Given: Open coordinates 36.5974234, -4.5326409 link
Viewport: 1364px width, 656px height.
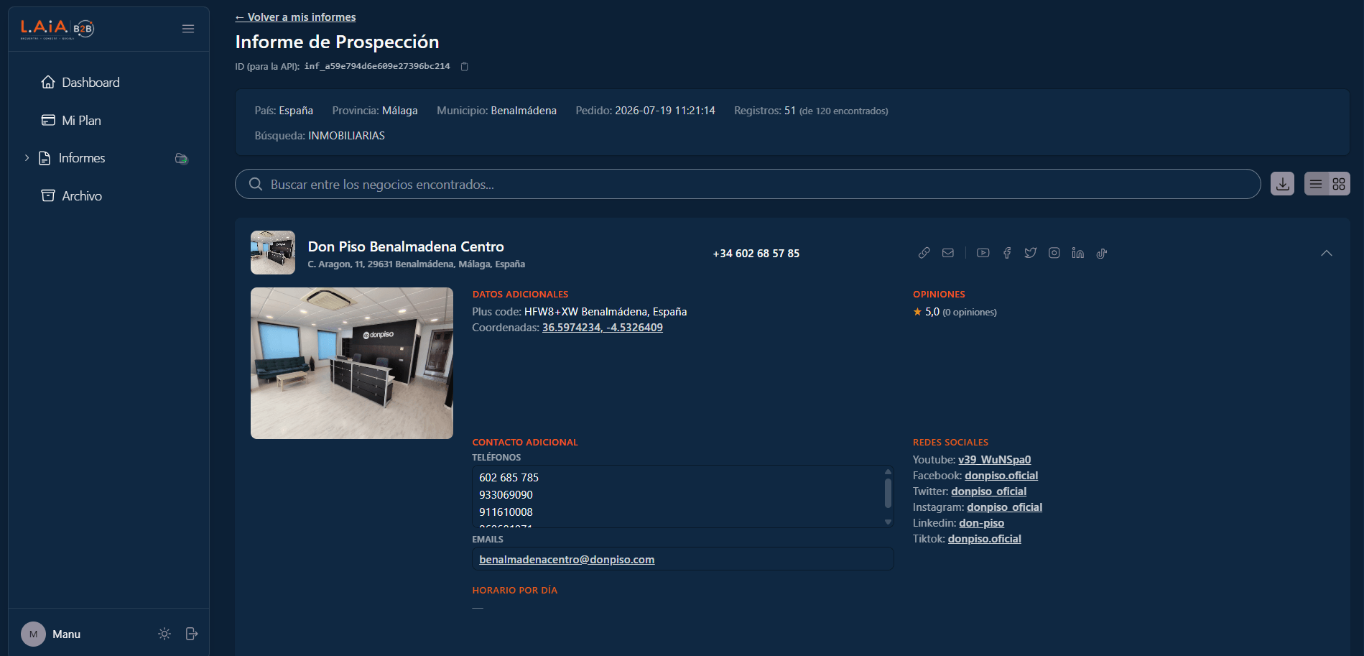Looking at the screenshot, I should coord(603,328).
